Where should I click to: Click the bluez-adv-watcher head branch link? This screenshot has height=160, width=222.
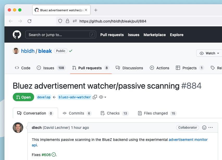pyautogui.click(x=75, y=97)
